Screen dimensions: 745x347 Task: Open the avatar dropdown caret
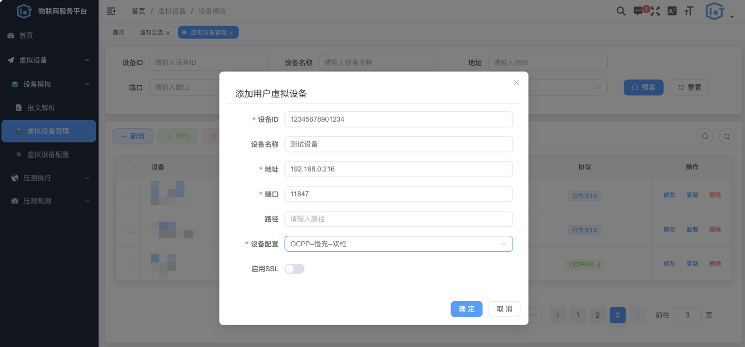click(x=732, y=17)
